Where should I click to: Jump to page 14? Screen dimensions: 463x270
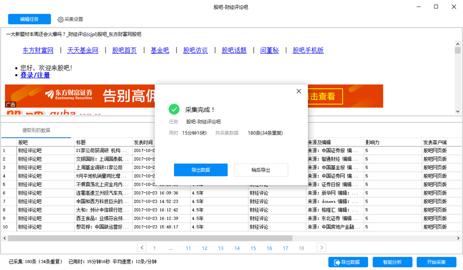(x=237, y=248)
